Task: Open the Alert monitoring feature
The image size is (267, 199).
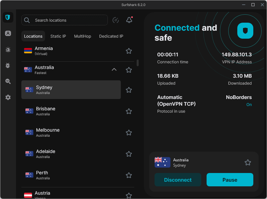Action: click(8, 49)
